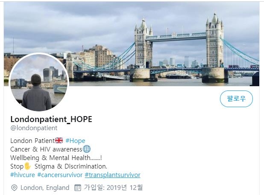The width and height of the screenshot is (264, 195).
Task: Select the #cancersurvivor hashtag link
Action: point(60,175)
